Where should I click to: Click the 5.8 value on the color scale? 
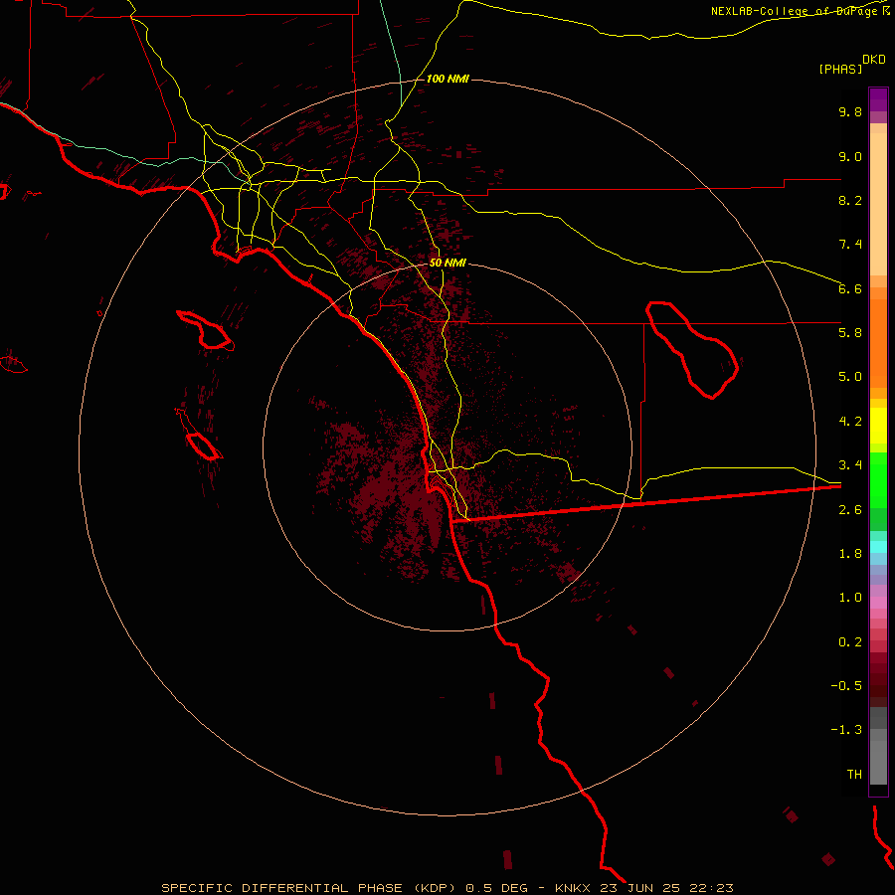850,333
